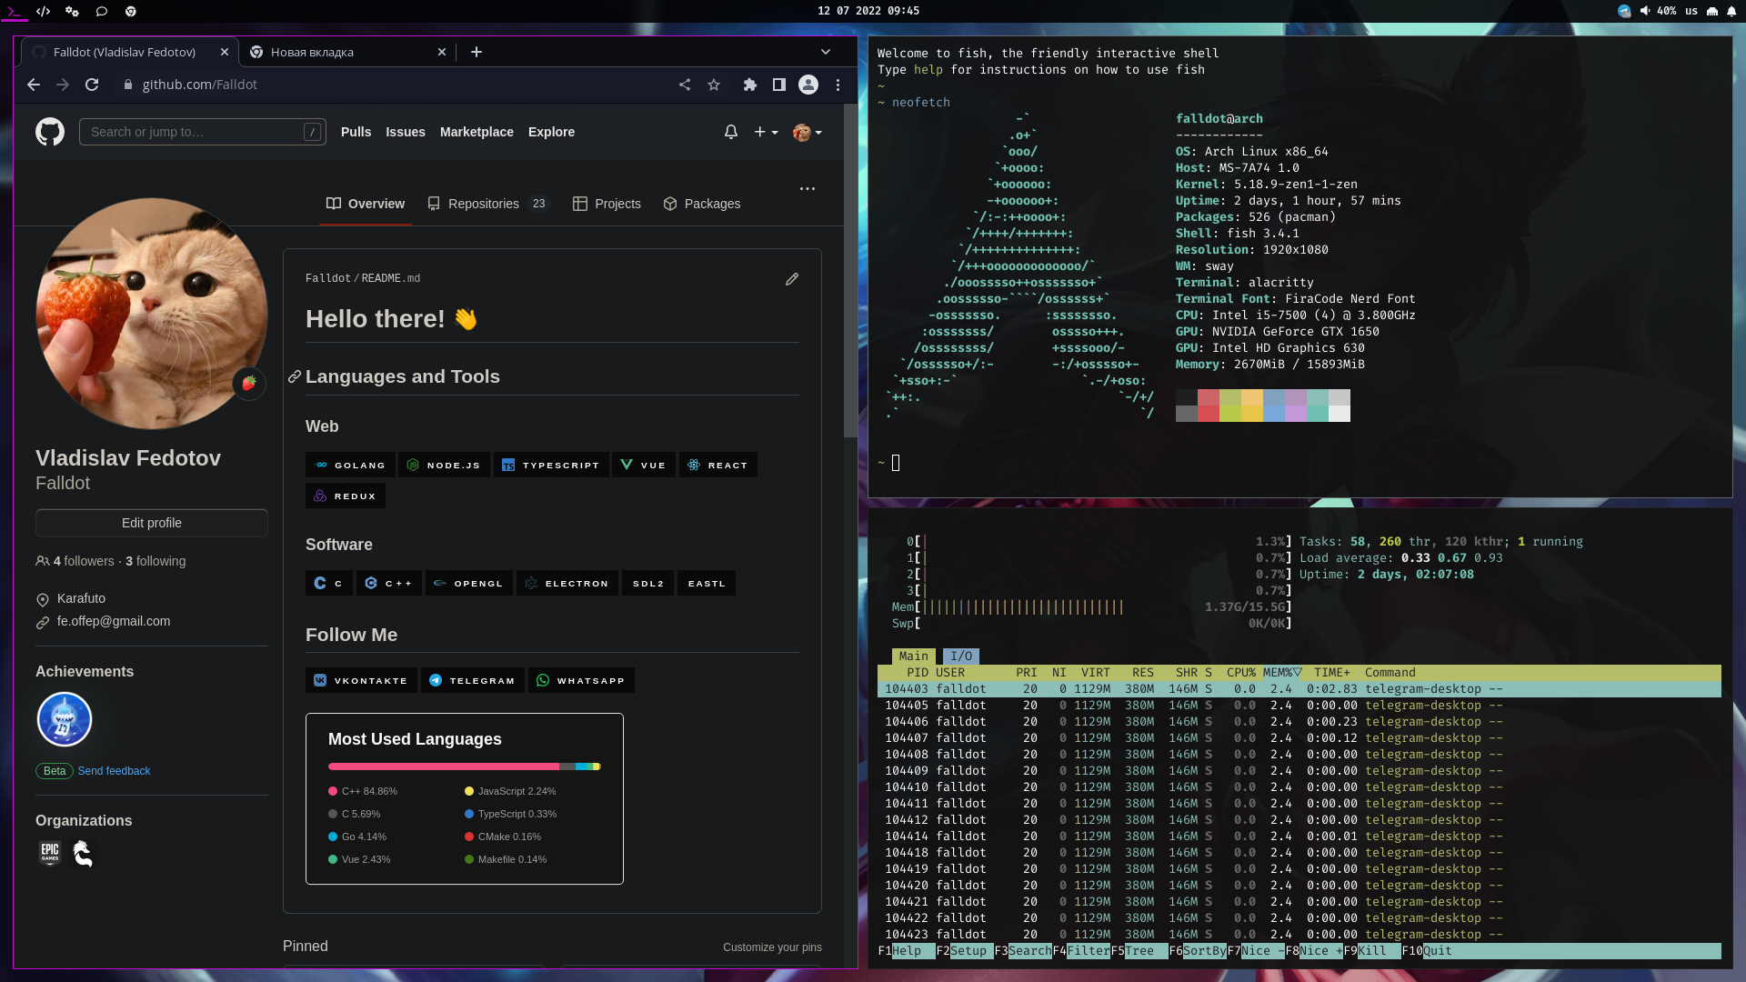Switch to the Новая вкладка tab
This screenshot has height=982, width=1746.
pyautogui.click(x=347, y=52)
